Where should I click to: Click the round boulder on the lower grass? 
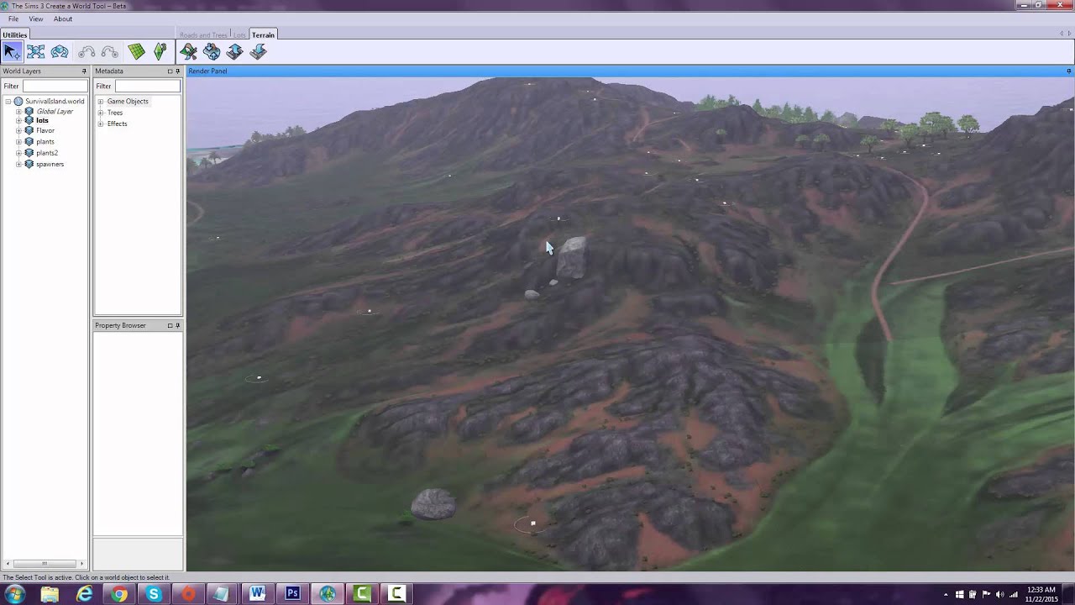pos(433,503)
